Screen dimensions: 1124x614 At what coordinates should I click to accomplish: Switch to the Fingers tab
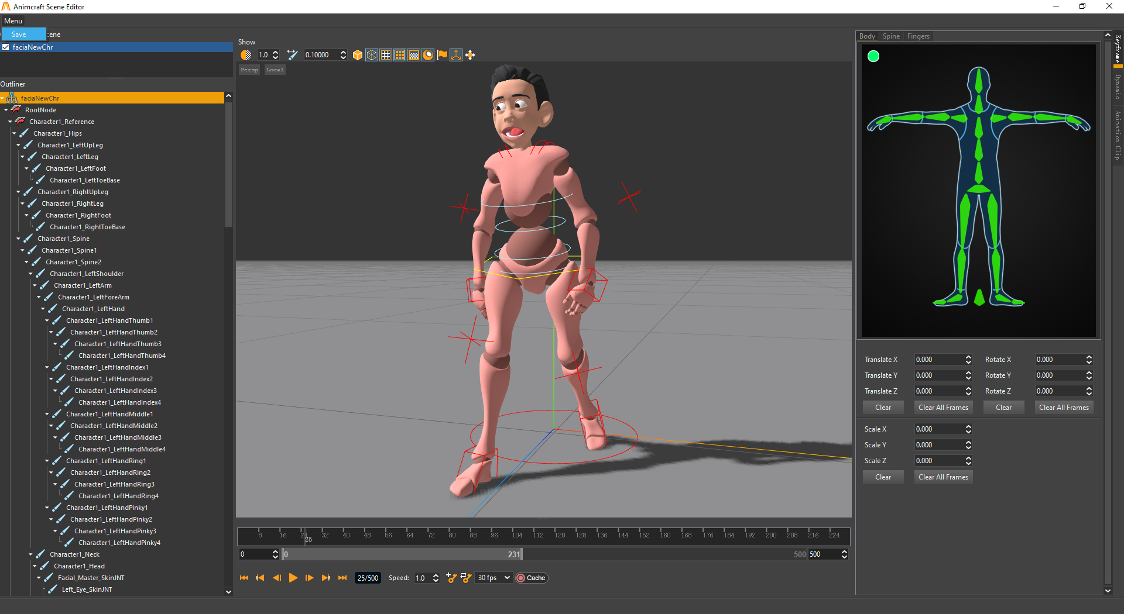point(918,36)
